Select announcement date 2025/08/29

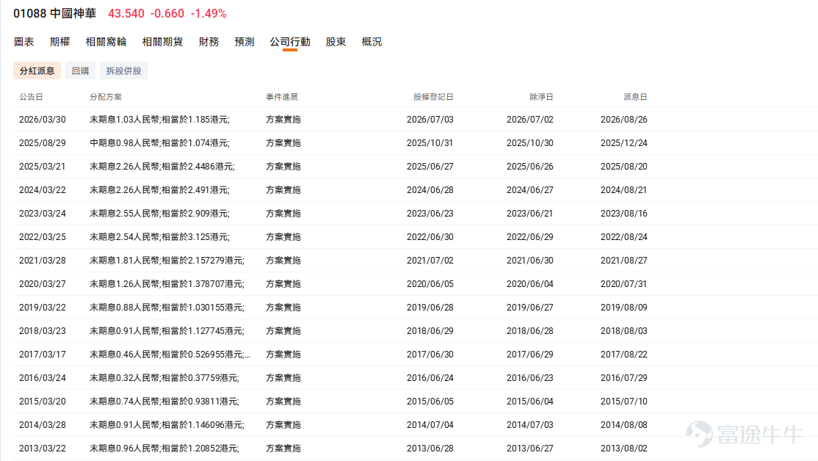tap(43, 143)
